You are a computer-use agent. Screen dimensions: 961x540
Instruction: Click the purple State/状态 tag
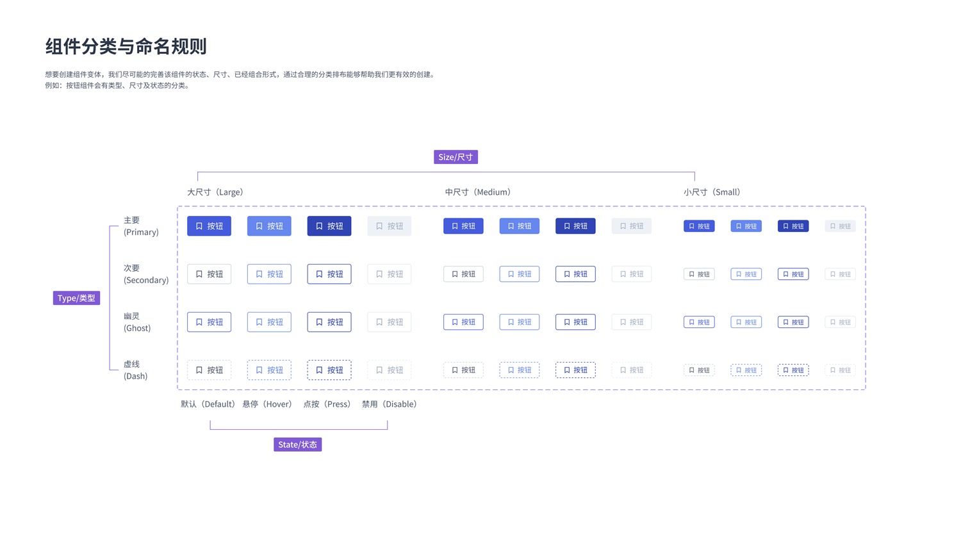pyautogui.click(x=297, y=445)
